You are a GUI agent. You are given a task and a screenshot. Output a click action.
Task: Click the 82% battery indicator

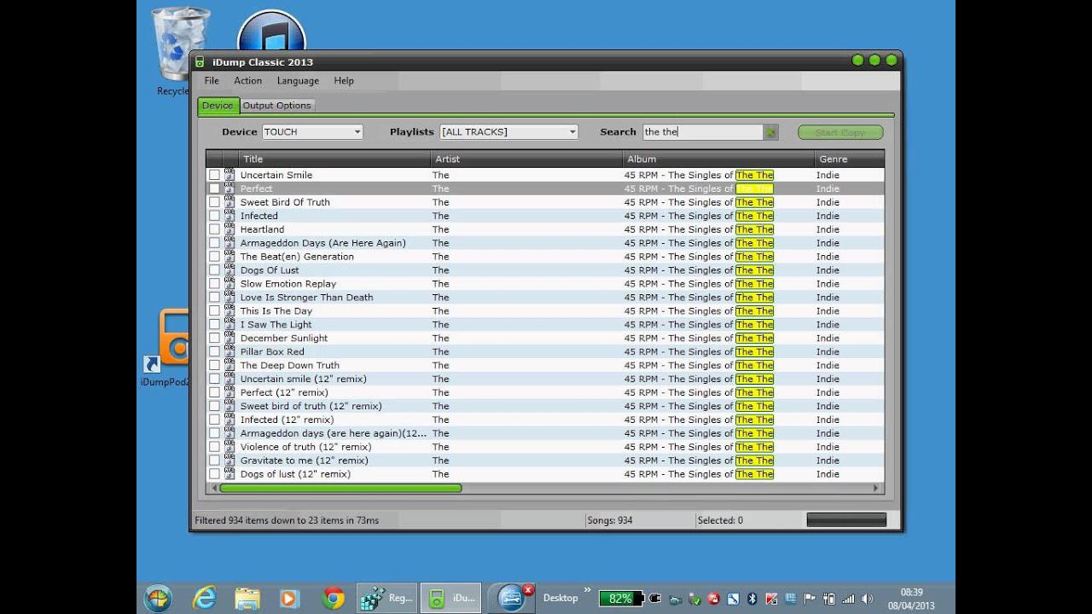click(620, 599)
